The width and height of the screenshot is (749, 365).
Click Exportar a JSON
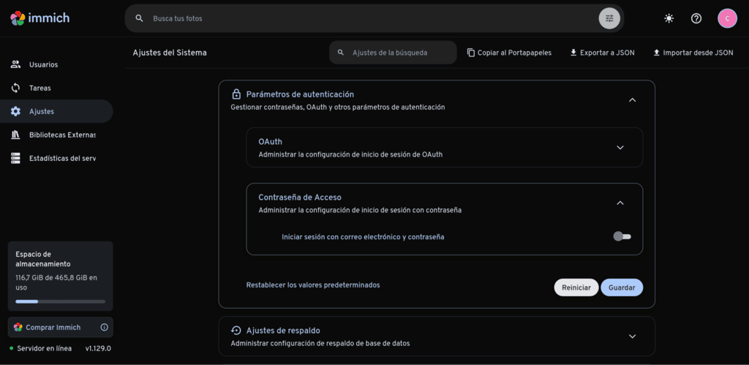[x=603, y=53]
